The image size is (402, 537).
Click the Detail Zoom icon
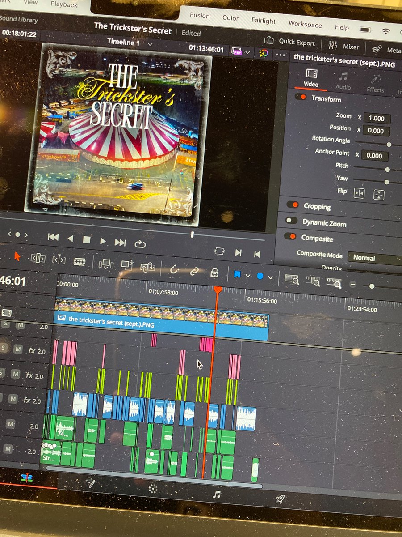pyautogui.click(x=313, y=281)
